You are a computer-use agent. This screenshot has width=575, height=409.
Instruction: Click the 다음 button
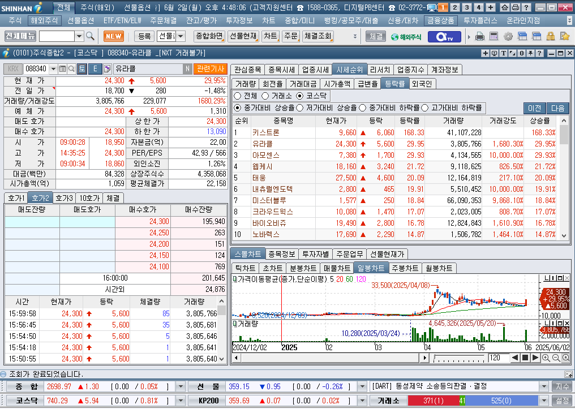(558, 108)
